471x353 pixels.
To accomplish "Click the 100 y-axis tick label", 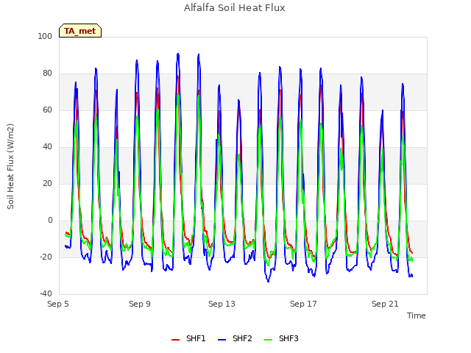I will pyautogui.click(x=45, y=37).
